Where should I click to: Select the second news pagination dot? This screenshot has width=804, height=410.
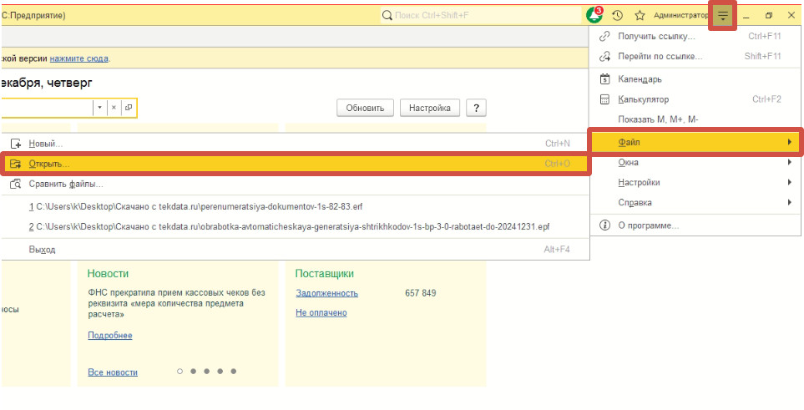click(x=194, y=371)
